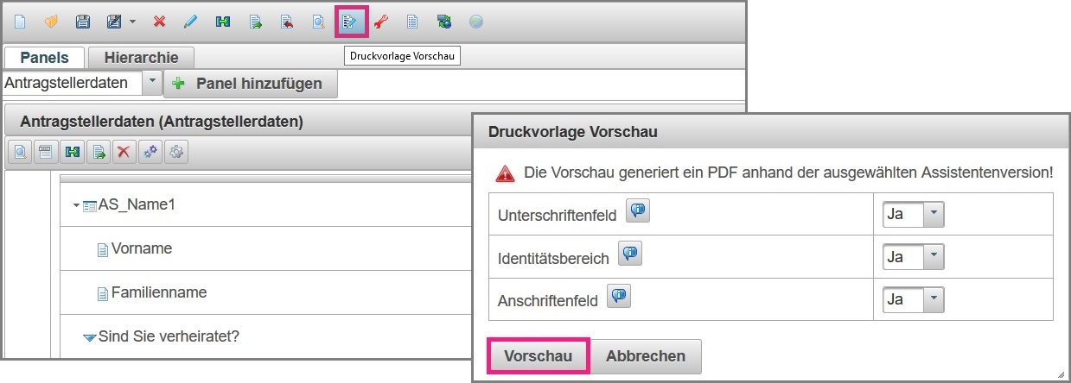The height and width of the screenshot is (383, 1071).
Task: Click the info bubble next to Anschriftenfeld
Action: (x=619, y=297)
